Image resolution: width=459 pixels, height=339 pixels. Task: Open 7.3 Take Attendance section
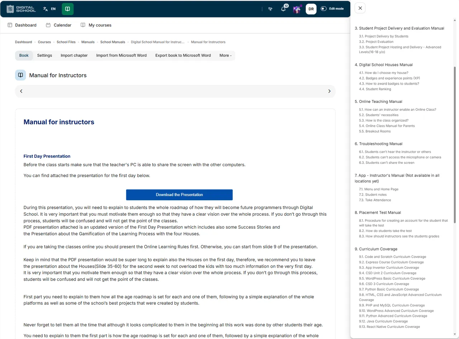point(375,200)
